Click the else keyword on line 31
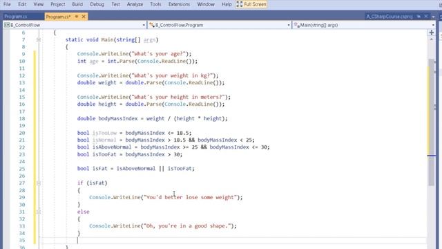The image size is (442, 249). [x=84, y=212]
